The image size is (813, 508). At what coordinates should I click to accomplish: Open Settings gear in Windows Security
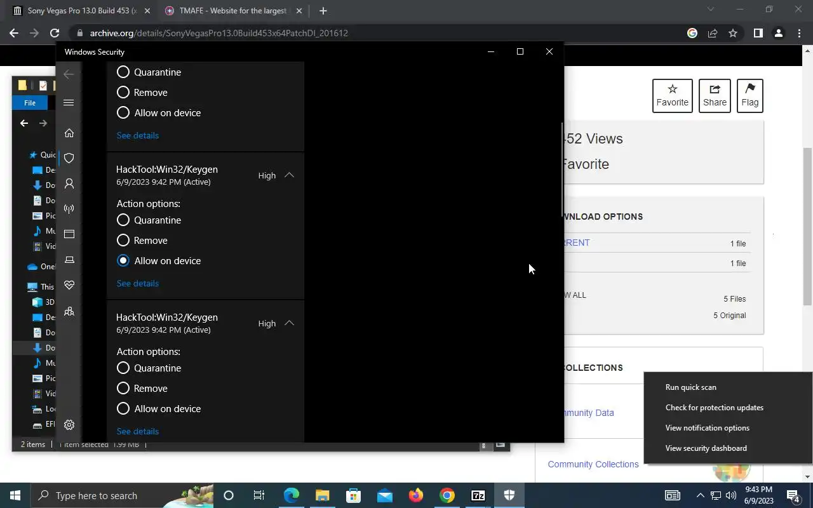coord(69,425)
